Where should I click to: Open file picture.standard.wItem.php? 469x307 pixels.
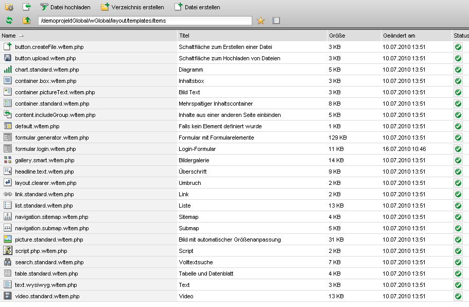point(49,240)
